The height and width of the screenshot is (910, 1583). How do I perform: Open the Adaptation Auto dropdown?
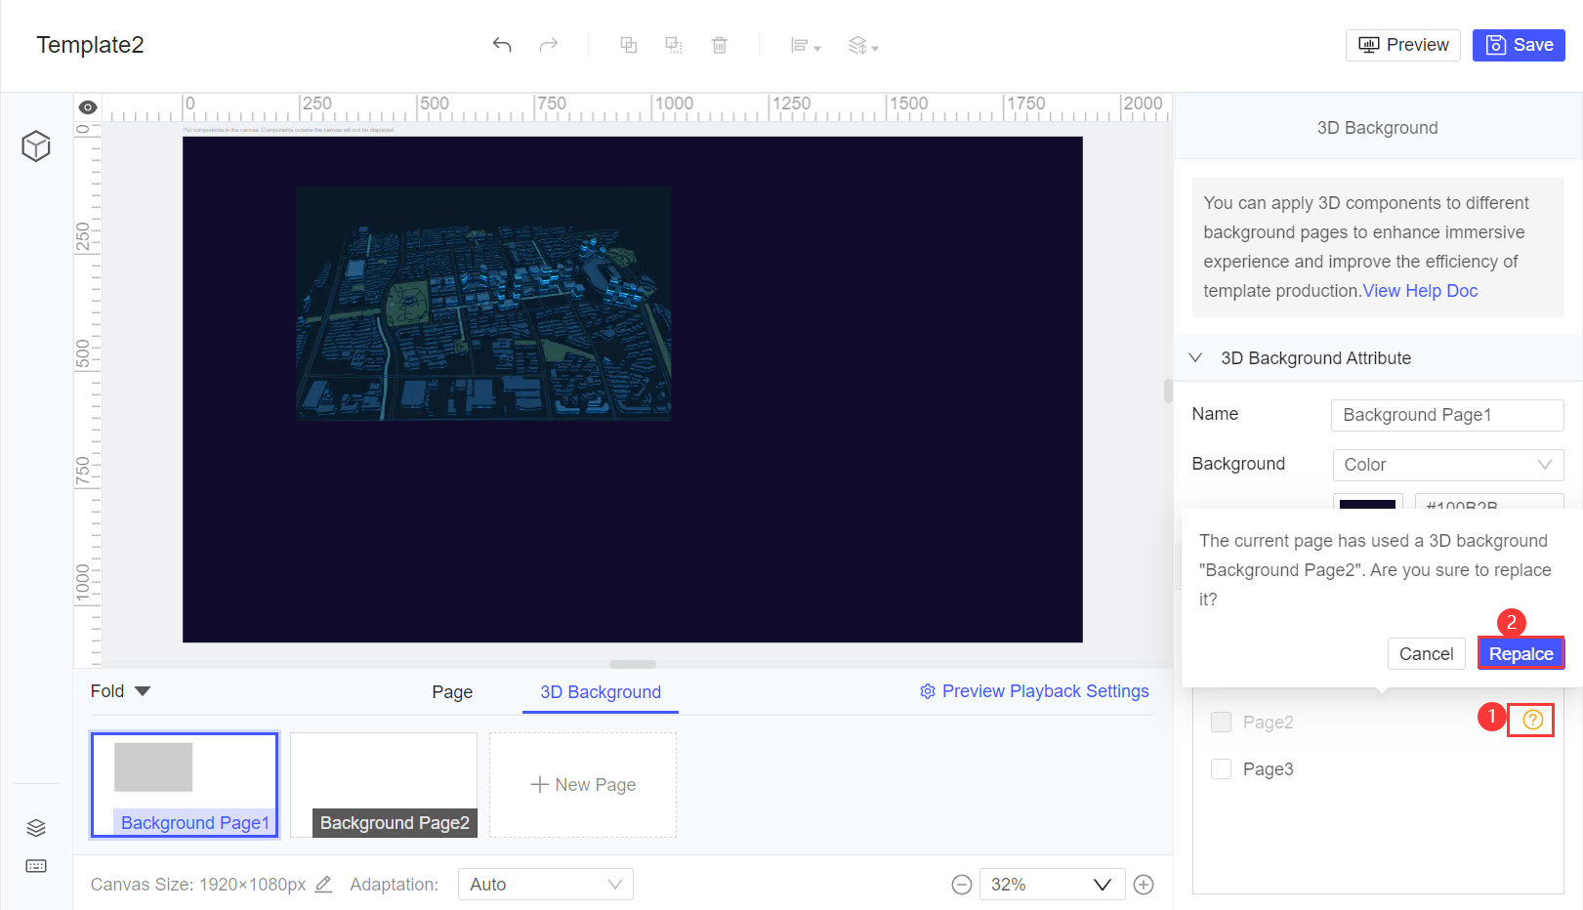[x=545, y=884]
